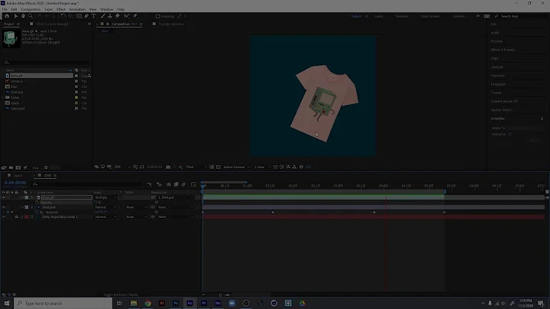The width and height of the screenshot is (550, 309).
Task: Toggle transparency grid in the viewer
Action: click(x=218, y=168)
